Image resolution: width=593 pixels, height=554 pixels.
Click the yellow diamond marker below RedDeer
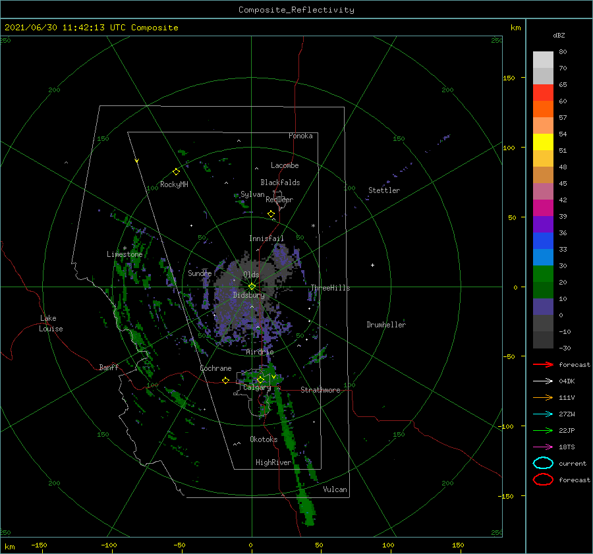point(271,214)
